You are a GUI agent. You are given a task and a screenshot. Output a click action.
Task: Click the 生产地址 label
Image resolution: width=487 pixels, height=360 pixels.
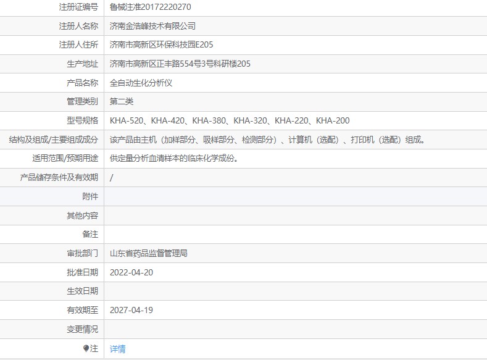[x=82, y=64]
